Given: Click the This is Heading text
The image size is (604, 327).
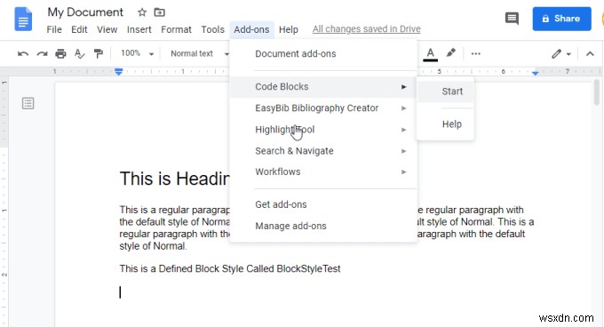Looking at the screenshot, I should 174,179.
